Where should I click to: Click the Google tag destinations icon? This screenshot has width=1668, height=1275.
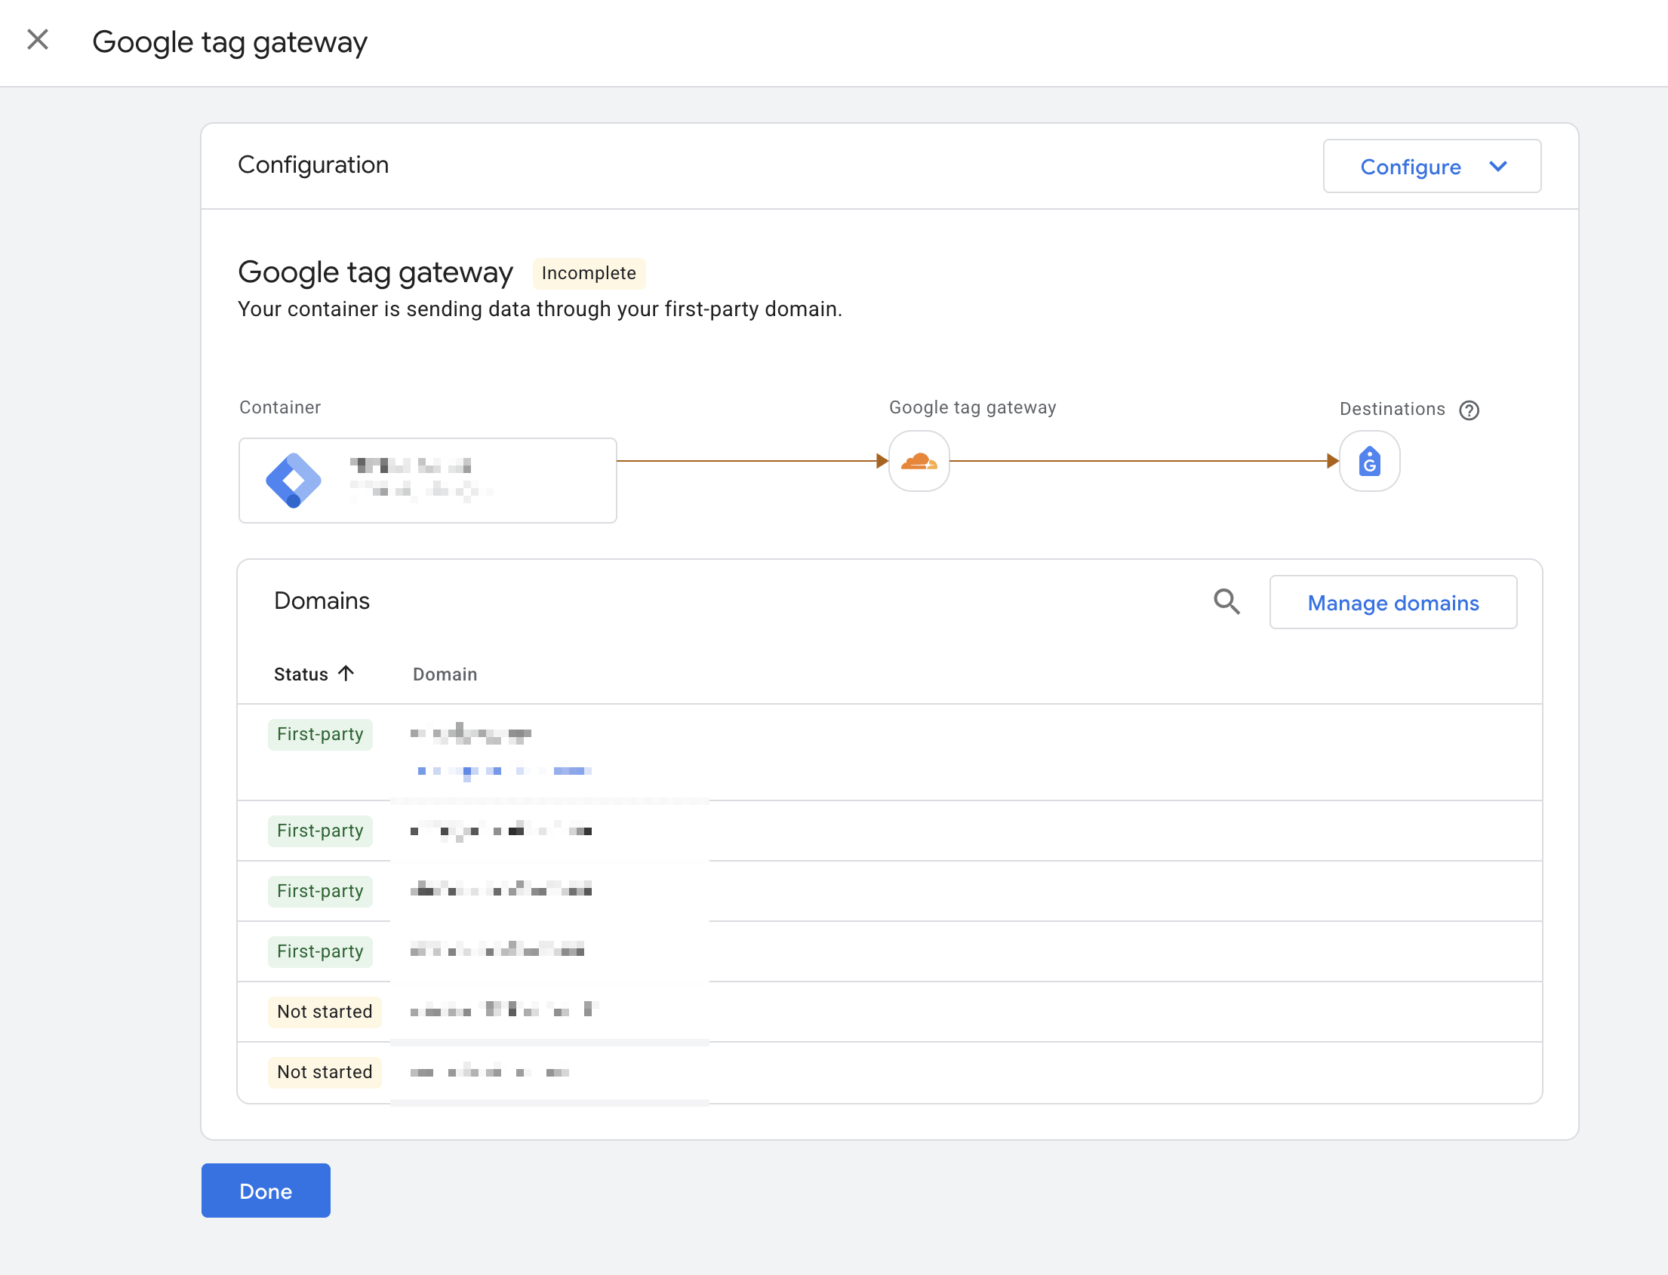point(1369,461)
